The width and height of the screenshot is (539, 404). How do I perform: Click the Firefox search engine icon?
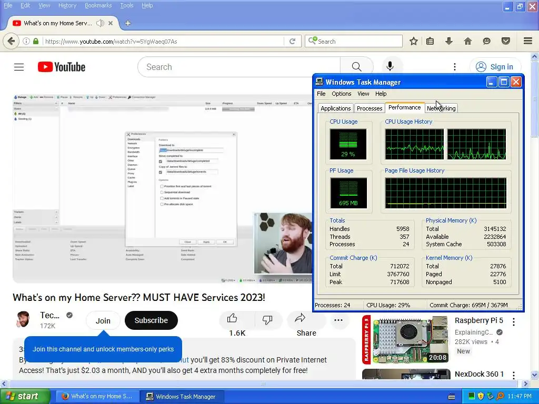click(313, 41)
